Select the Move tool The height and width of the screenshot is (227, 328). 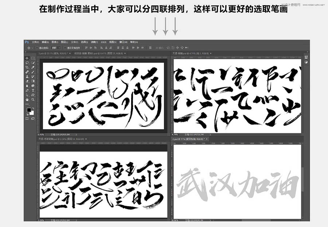click(x=27, y=57)
